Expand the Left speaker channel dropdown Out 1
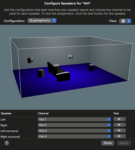The width and height of the screenshot is (135, 150). [74, 119]
